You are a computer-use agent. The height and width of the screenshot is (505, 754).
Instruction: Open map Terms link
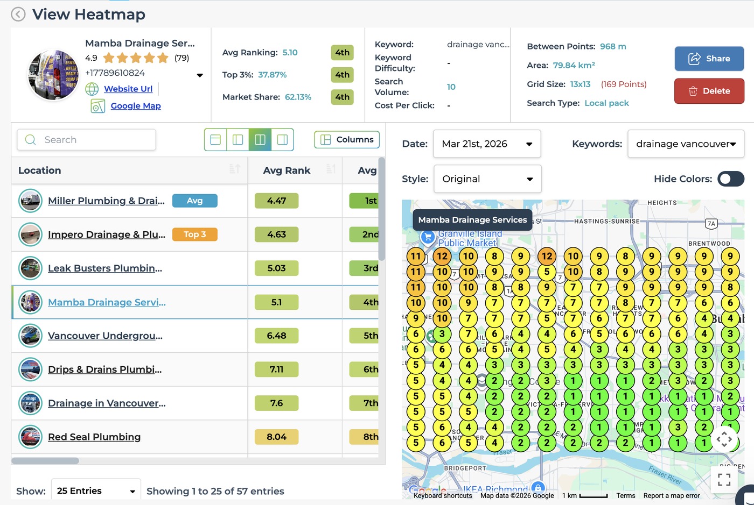(x=626, y=496)
